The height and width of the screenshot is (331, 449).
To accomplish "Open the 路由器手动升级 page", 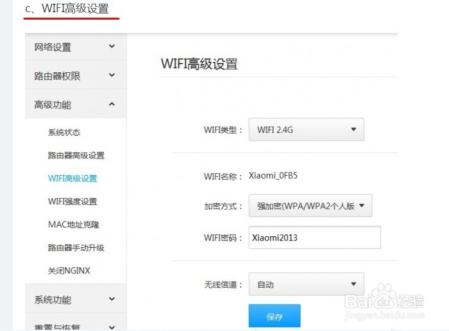I will (76, 248).
